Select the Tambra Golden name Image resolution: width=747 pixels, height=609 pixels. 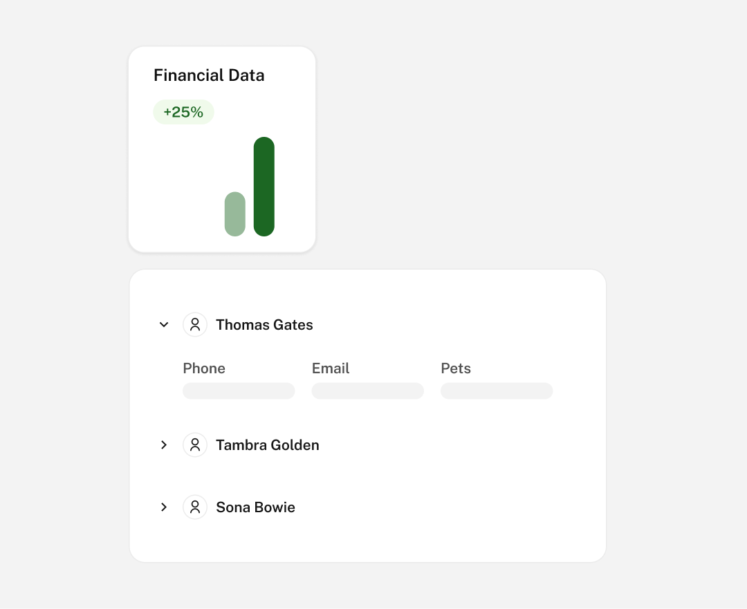click(x=268, y=445)
